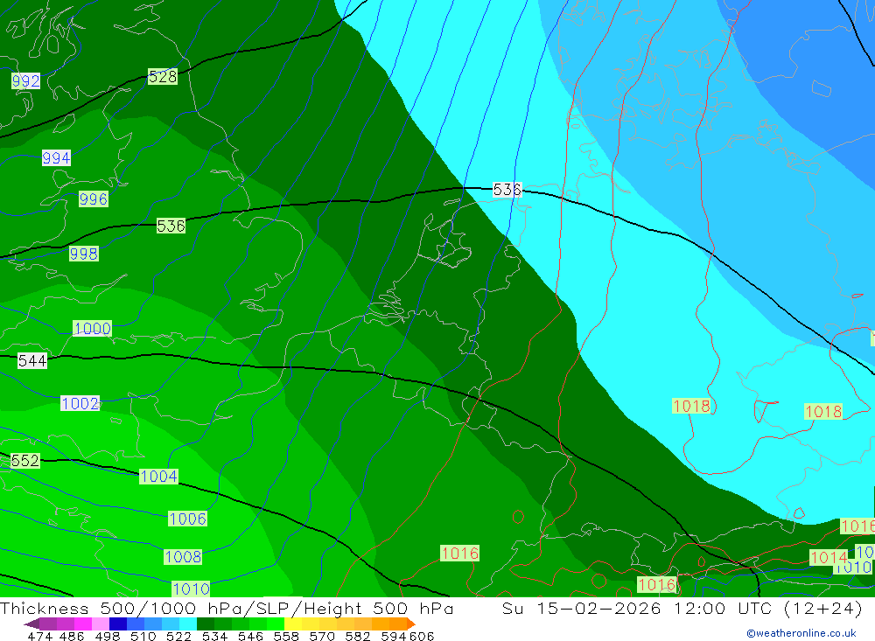Image resolution: width=875 pixels, height=641 pixels.
Task: Click the 1006 pressure isobar label
Action: click(x=187, y=519)
